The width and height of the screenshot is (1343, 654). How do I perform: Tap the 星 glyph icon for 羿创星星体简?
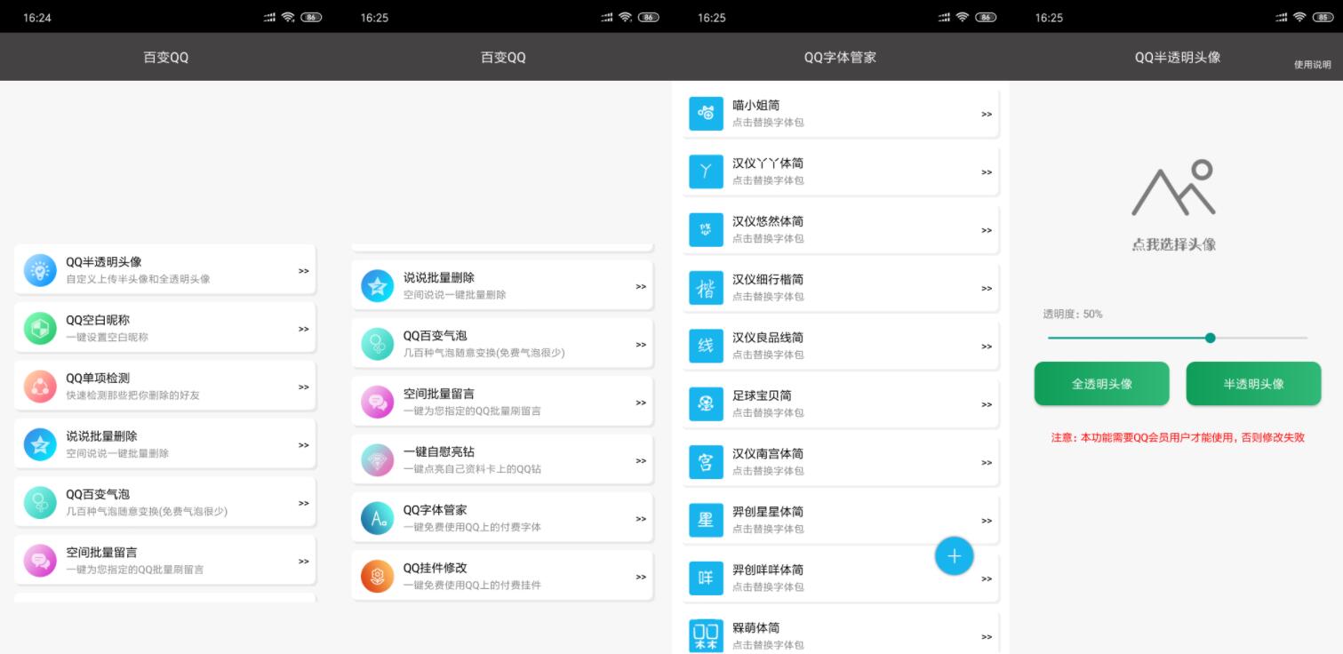coord(706,520)
